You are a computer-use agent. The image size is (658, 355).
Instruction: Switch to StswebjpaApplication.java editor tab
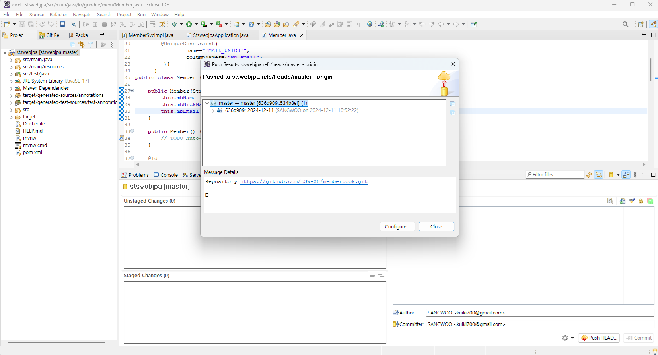tap(217, 35)
